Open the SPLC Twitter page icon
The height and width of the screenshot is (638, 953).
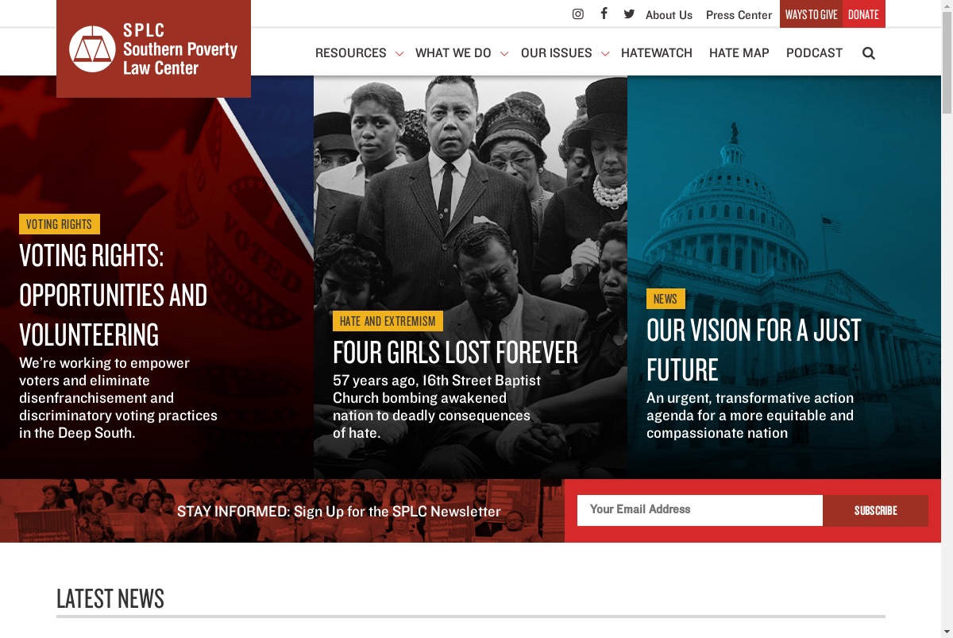(x=629, y=14)
